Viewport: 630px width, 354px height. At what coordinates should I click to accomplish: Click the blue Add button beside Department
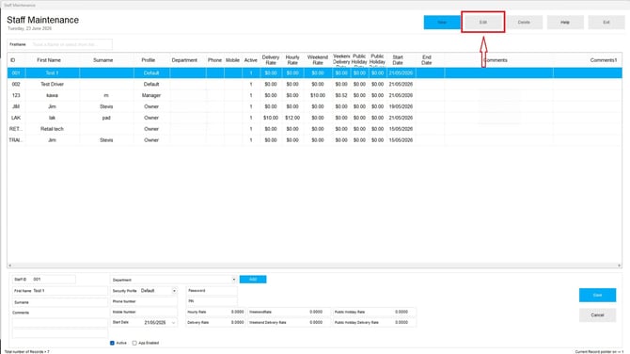(253, 280)
